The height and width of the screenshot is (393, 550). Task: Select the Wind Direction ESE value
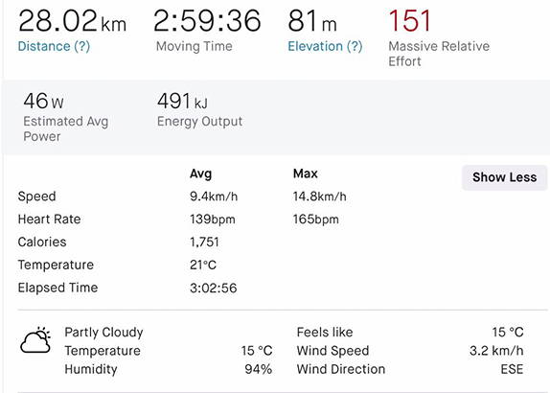pyautogui.click(x=512, y=369)
